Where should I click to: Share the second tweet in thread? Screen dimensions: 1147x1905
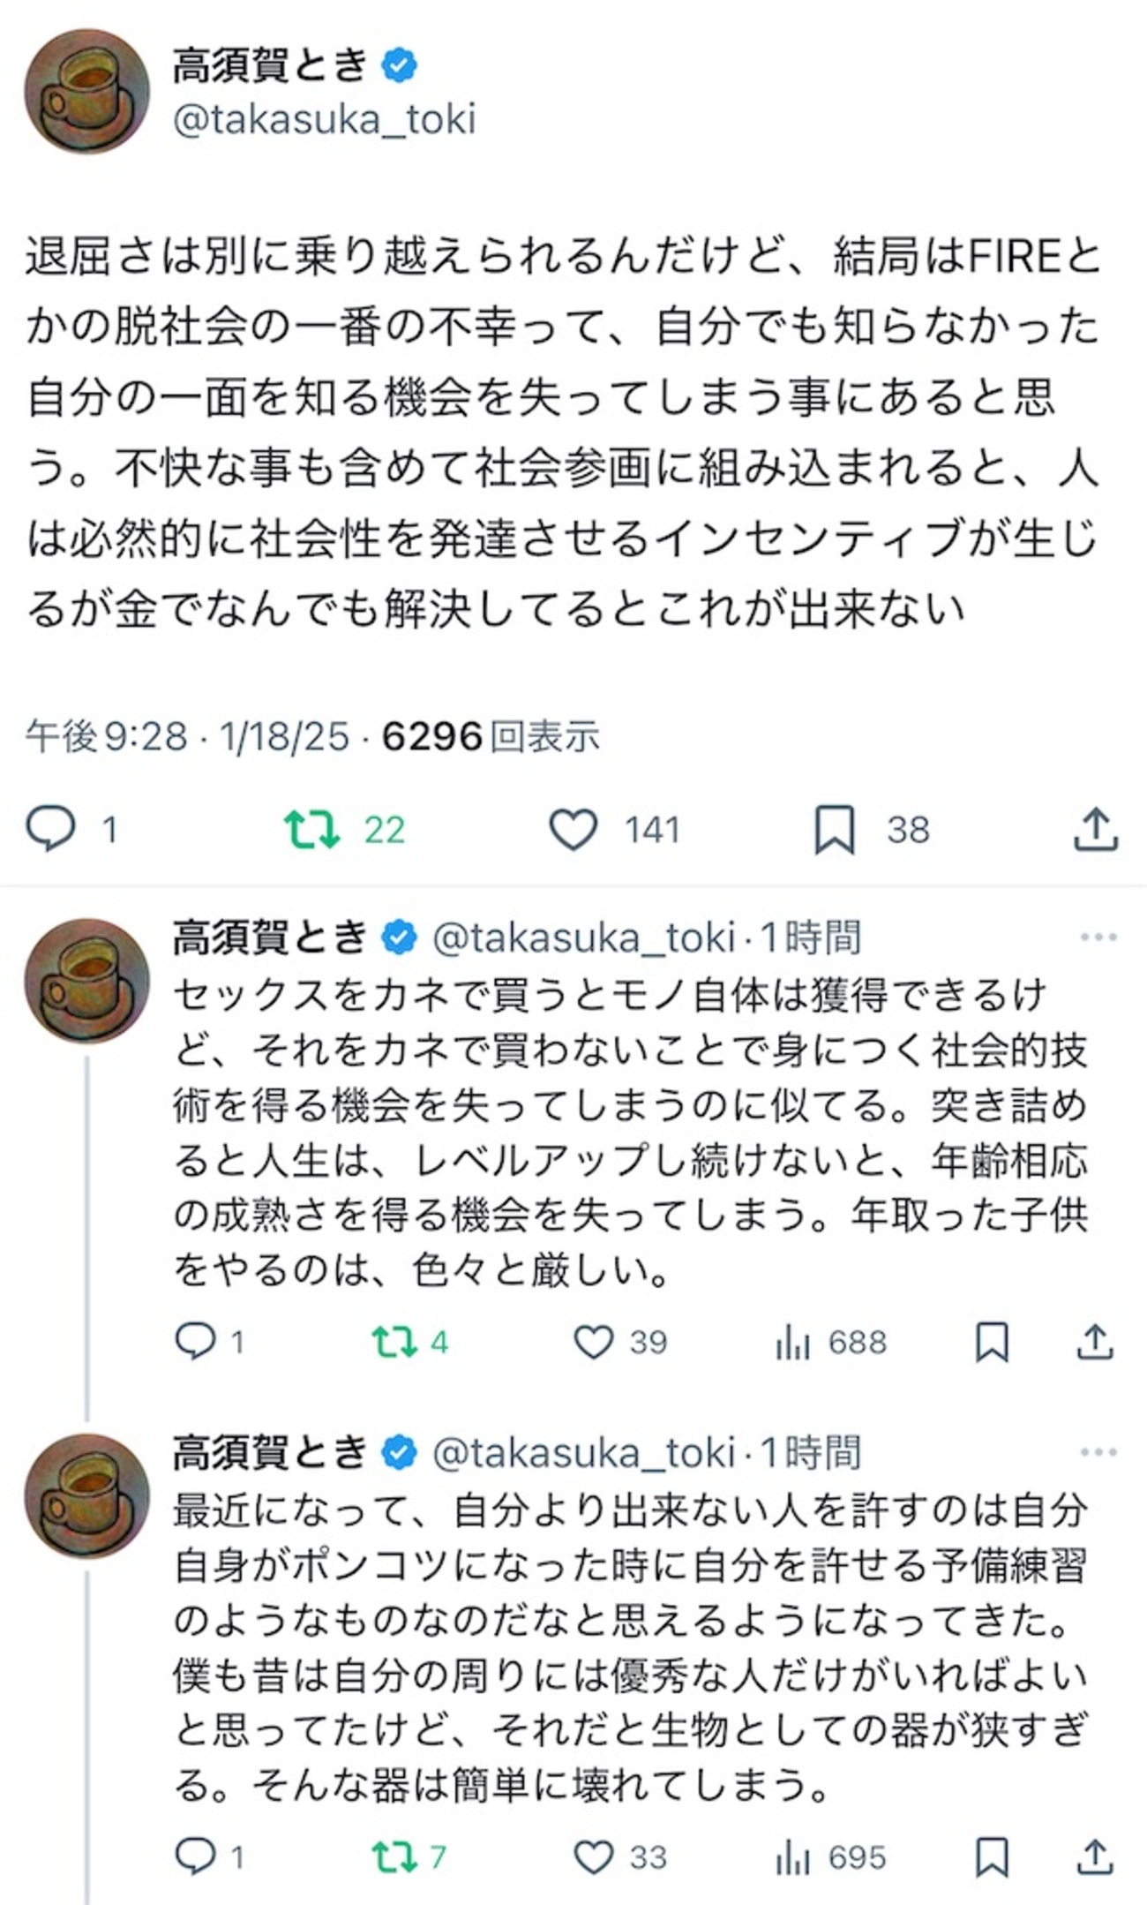1095,1342
